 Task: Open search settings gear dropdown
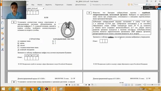click(x=150, y=5)
